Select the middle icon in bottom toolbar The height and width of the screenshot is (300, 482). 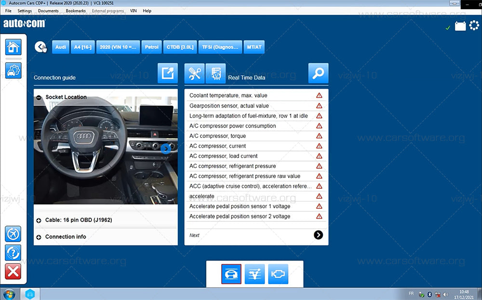click(255, 274)
